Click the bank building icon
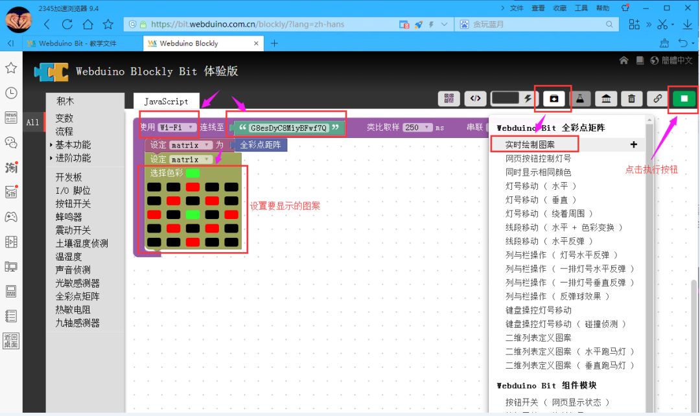Image resolution: width=700 pixels, height=416 pixels. coord(606,98)
